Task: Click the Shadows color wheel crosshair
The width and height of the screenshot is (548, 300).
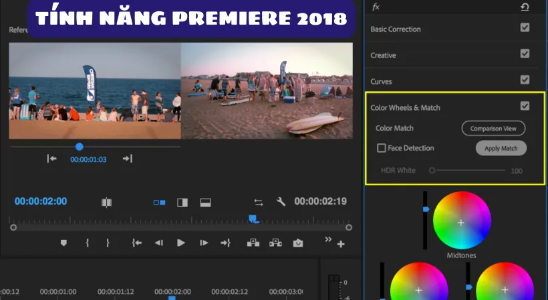Action: (419, 290)
